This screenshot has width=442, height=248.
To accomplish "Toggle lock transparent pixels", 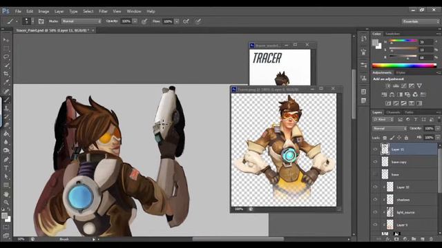I will tap(385, 138).
